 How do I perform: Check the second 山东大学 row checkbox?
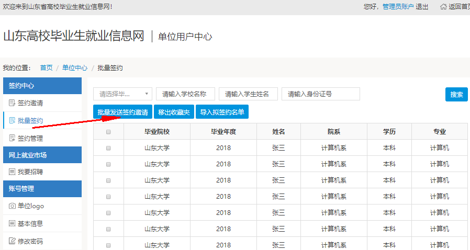pos(108,164)
